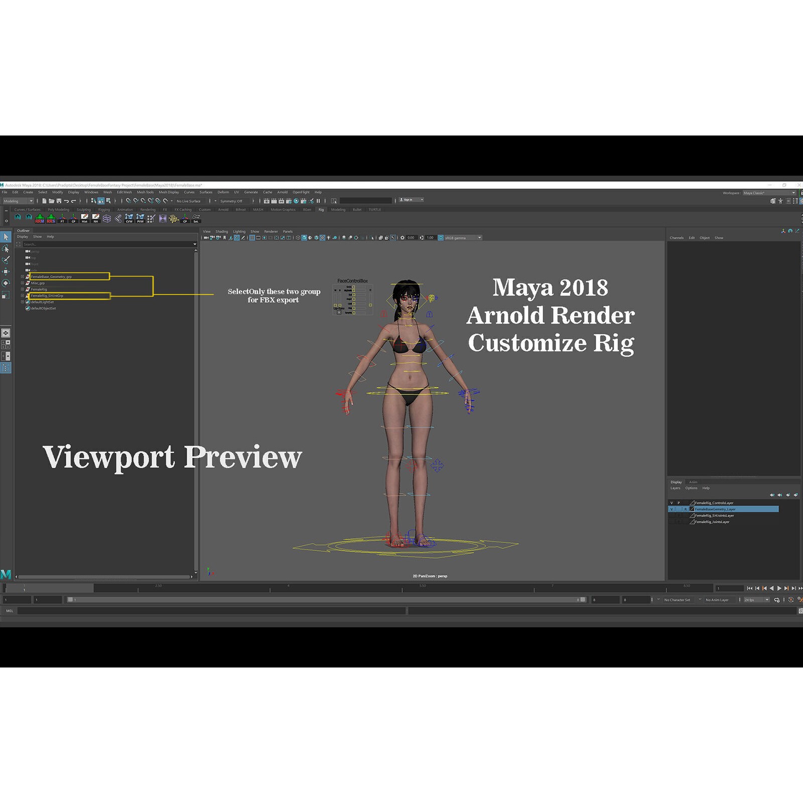The width and height of the screenshot is (803, 803).
Task: Click the RRS shelf icon
Action: [x=51, y=220]
